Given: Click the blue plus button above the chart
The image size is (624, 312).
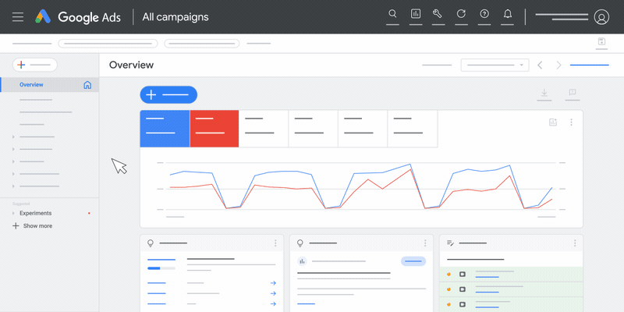Looking at the screenshot, I should tap(168, 94).
